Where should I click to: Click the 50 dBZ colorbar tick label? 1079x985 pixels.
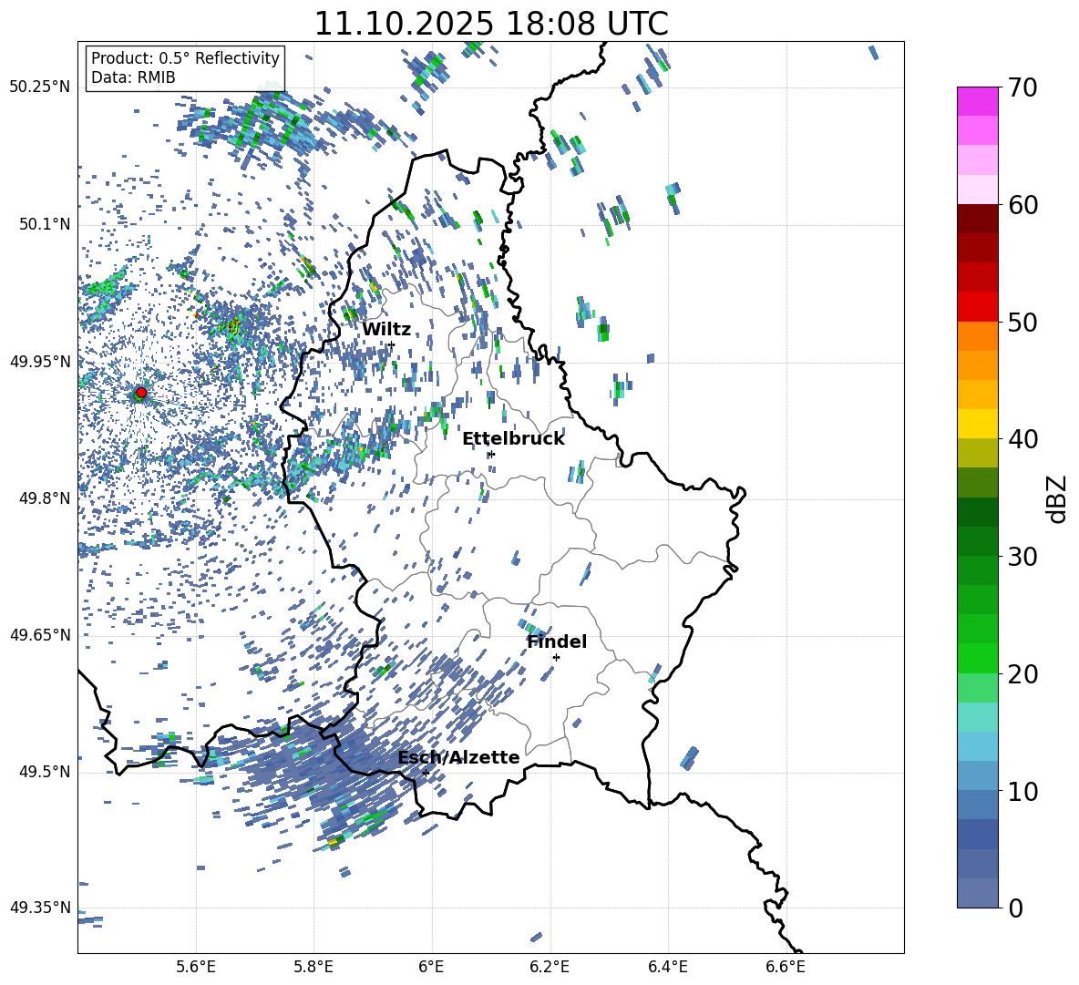1022,322
